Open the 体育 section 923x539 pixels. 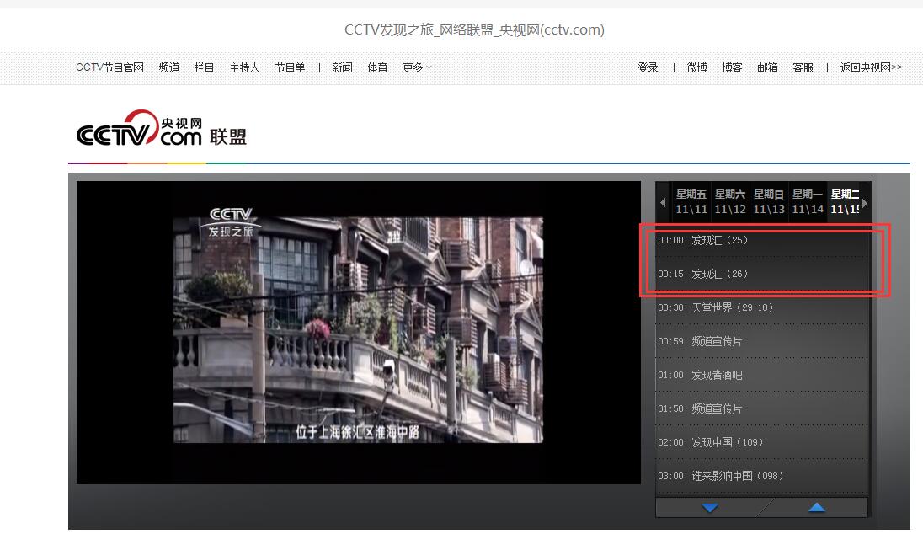tap(377, 67)
